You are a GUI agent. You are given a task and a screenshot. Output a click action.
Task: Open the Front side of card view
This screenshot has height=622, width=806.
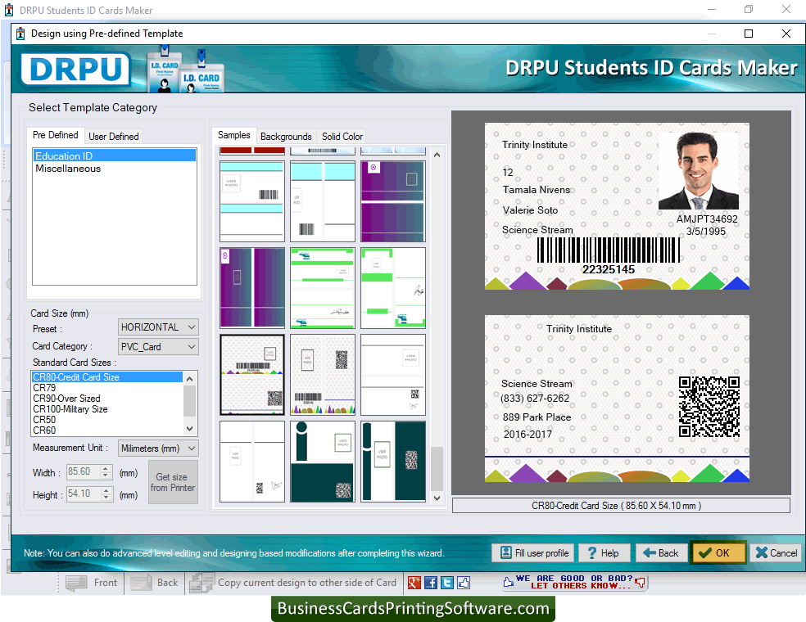(x=92, y=583)
